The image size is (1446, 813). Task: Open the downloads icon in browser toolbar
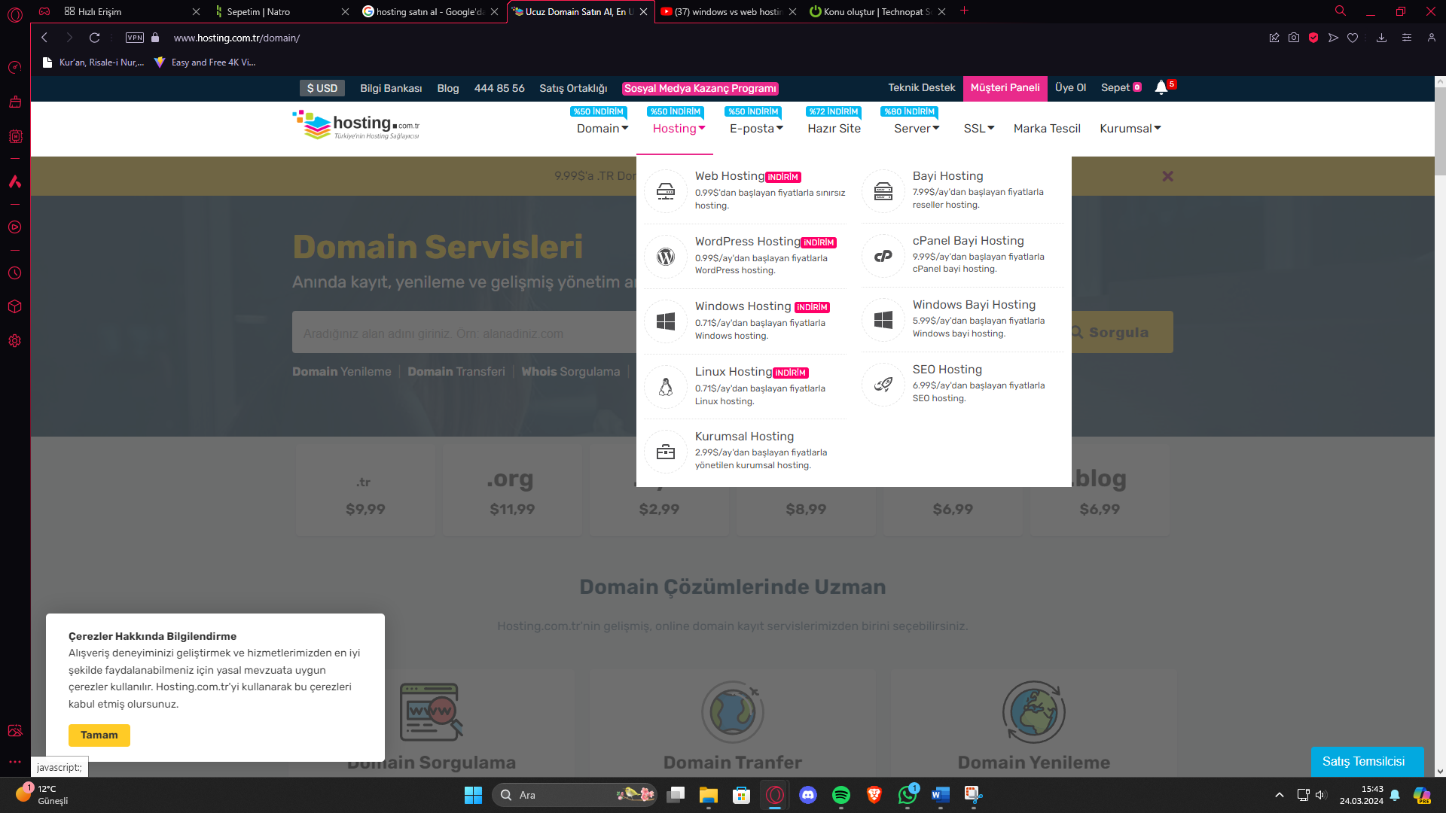tap(1381, 38)
